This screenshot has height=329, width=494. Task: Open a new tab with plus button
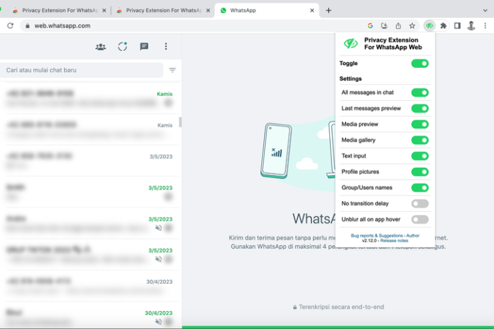click(328, 10)
